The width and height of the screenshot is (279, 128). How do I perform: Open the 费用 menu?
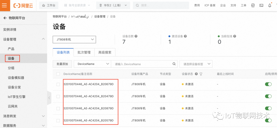point(197,5)
